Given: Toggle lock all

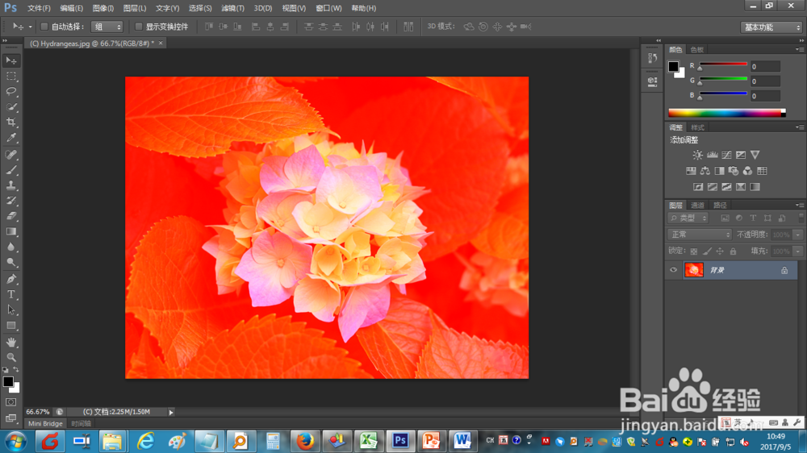Looking at the screenshot, I should click(733, 251).
